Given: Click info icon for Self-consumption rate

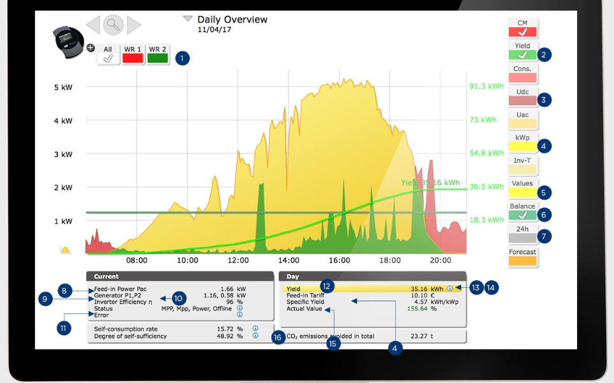Looking at the screenshot, I should [255, 328].
